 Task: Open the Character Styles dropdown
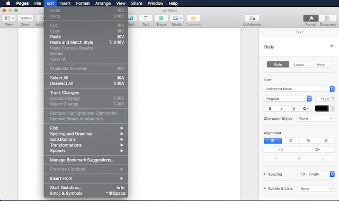(x=316, y=118)
